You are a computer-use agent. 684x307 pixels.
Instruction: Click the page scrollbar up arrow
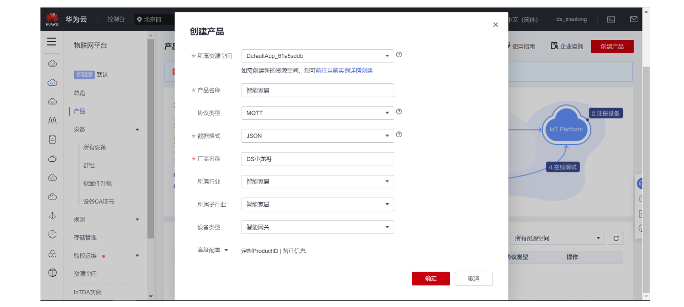tap(646, 11)
